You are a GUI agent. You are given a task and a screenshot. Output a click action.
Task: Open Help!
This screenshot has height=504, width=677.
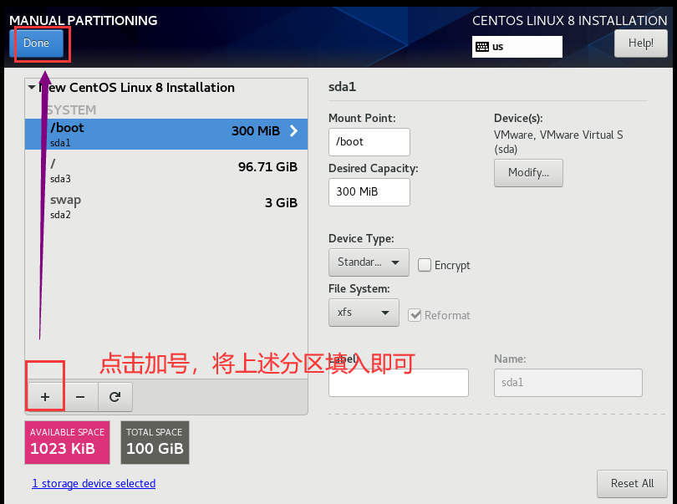[x=641, y=43]
